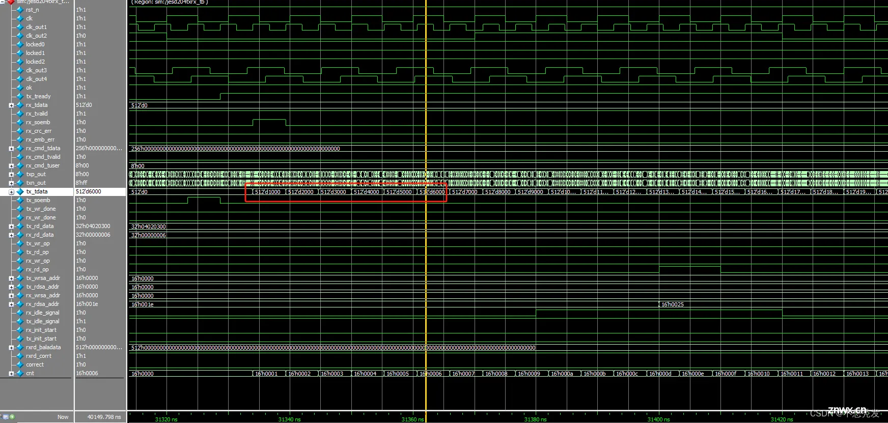Click the clk signal diamond icon
Viewport: 888px width, 423px height.
point(20,18)
